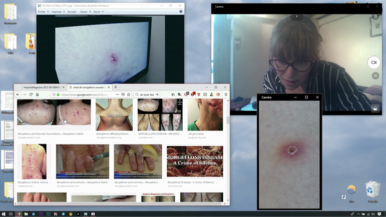Reload the Google search page
386x217 pixels.
point(31,94)
